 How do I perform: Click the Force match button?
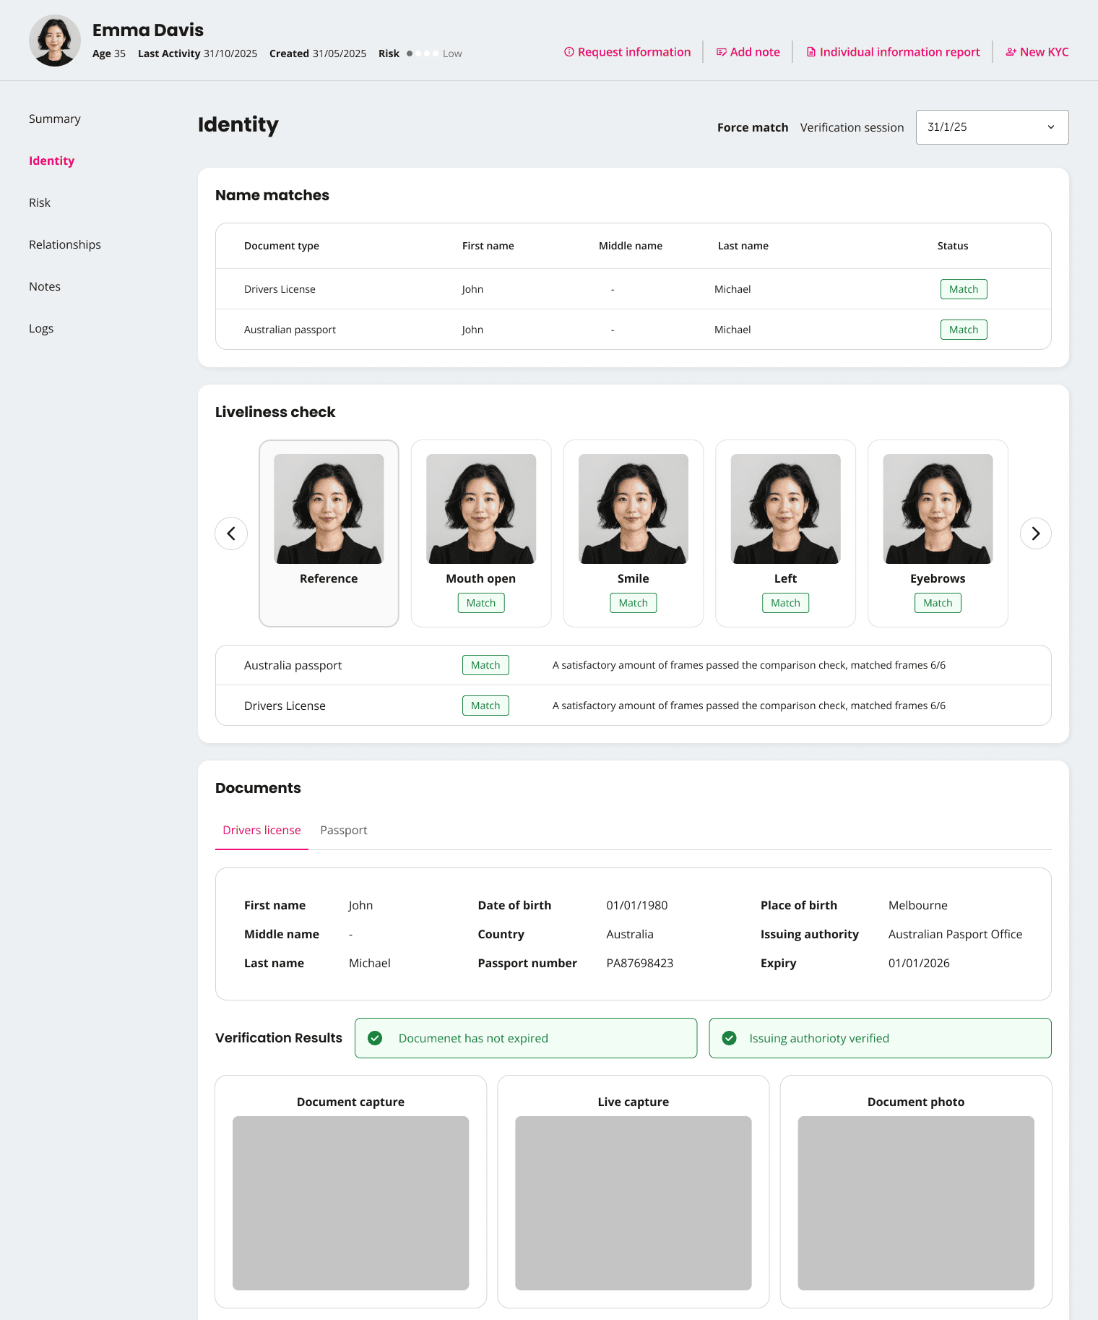point(752,128)
